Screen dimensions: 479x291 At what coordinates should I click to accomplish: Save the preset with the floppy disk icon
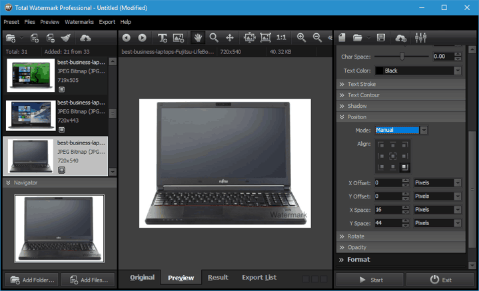click(x=381, y=37)
